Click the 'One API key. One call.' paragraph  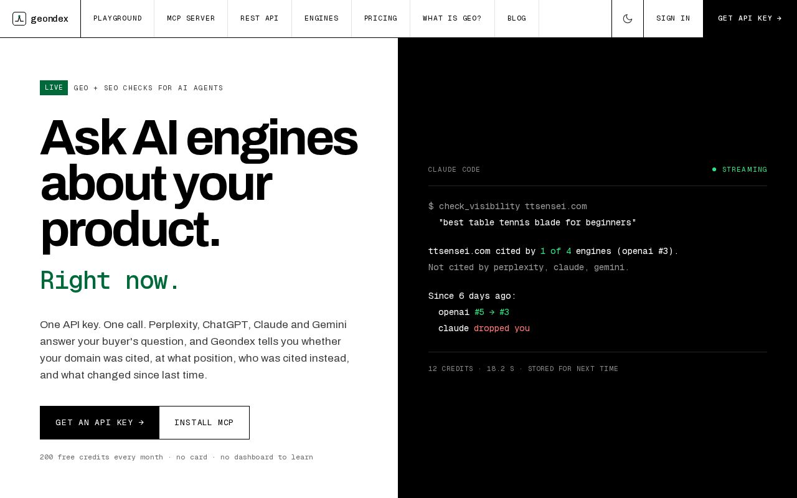(x=195, y=350)
